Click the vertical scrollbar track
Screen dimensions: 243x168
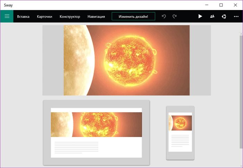point(241,104)
